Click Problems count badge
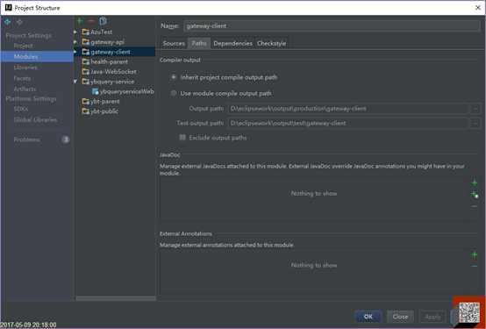Screen dimensions: 486x329 click(x=66, y=139)
